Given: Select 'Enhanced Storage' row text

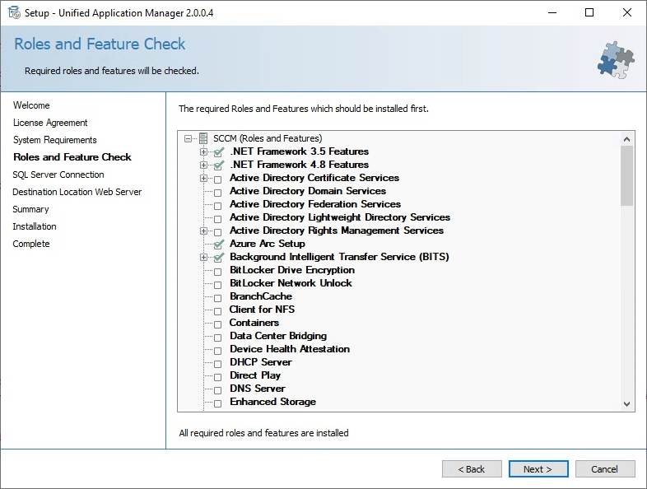Looking at the screenshot, I should 272,402.
